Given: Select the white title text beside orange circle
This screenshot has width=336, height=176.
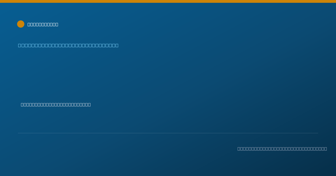Looking at the screenshot, I should point(43,24).
